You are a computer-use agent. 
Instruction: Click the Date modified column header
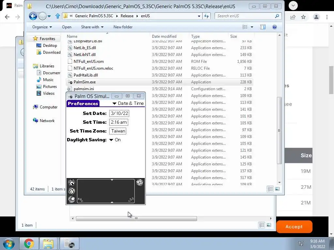click(164, 36)
